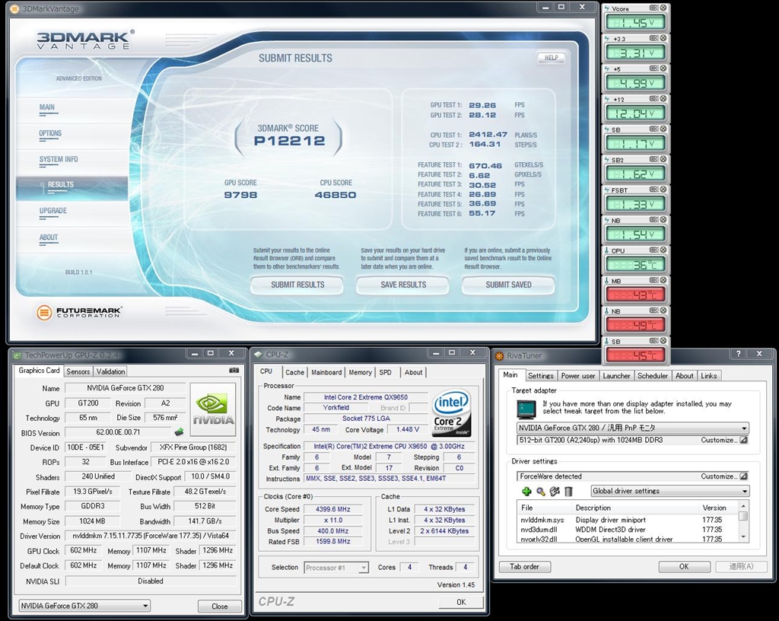The image size is (779, 621).
Task: Open the Cache tab in CPU-Z
Action: pyautogui.click(x=294, y=373)
